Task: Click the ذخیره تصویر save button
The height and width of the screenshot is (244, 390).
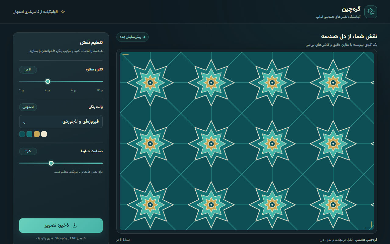Action: coord(61,225)
